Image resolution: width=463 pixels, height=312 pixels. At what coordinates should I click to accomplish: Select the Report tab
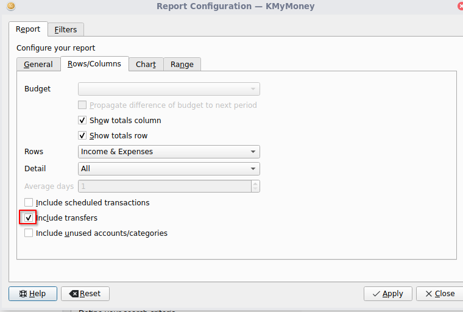28,29
